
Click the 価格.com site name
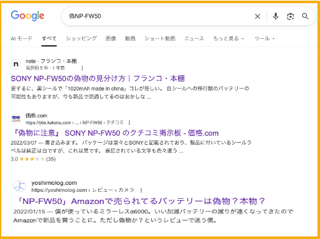coord(36,115)
